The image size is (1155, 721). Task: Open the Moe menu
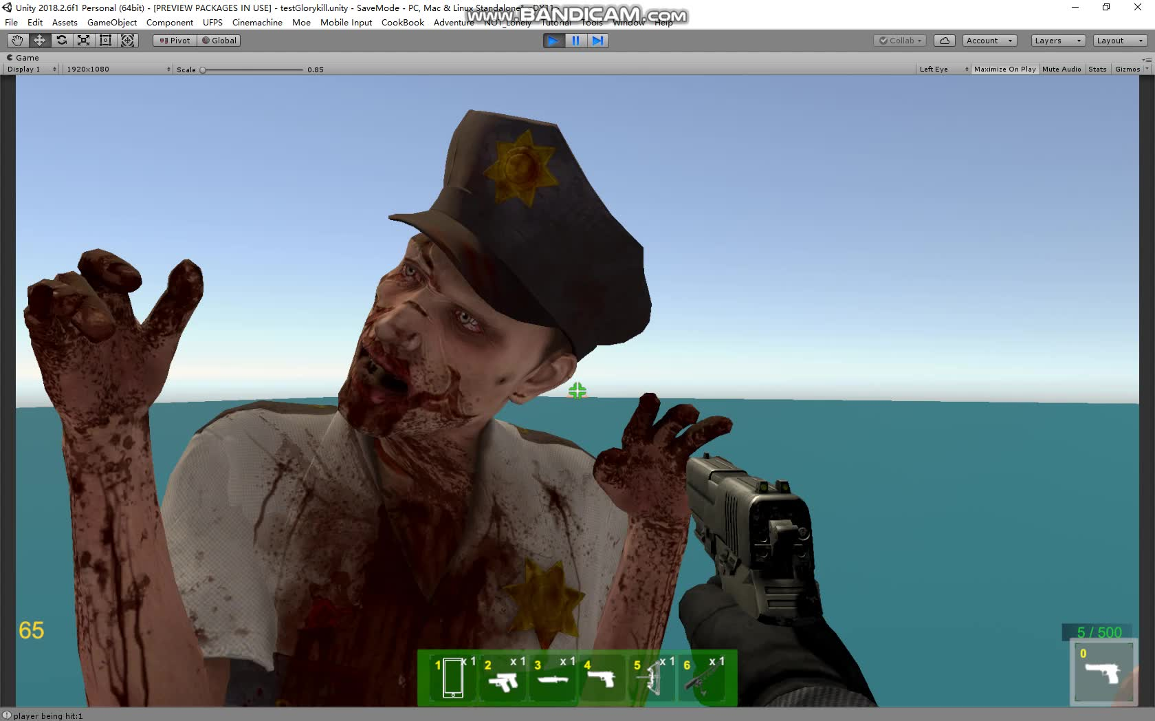pyautogui.click(x=301, y=22)
